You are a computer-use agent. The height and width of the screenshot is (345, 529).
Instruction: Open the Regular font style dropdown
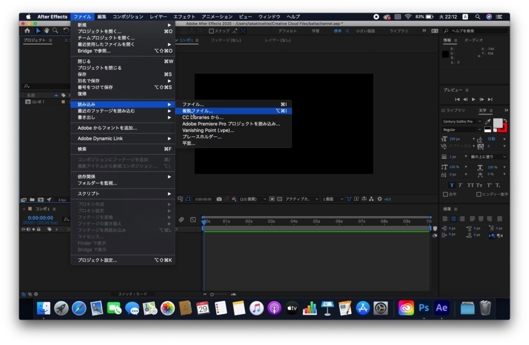coord(462,130)
